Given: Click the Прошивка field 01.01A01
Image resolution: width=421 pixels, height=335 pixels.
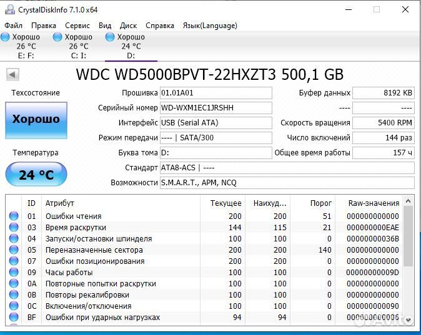Looking at the screenshot, I should click(216, 93).
